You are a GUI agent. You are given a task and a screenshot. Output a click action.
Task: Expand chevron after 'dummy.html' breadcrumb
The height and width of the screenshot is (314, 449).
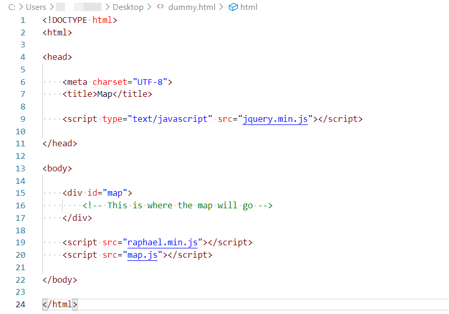click(x=221, y=7)
